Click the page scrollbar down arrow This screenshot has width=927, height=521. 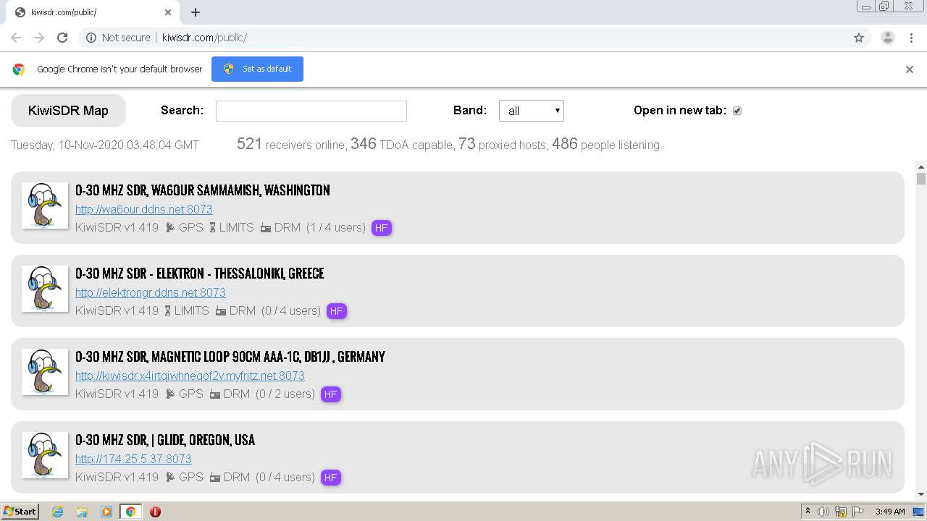(921, 494)
